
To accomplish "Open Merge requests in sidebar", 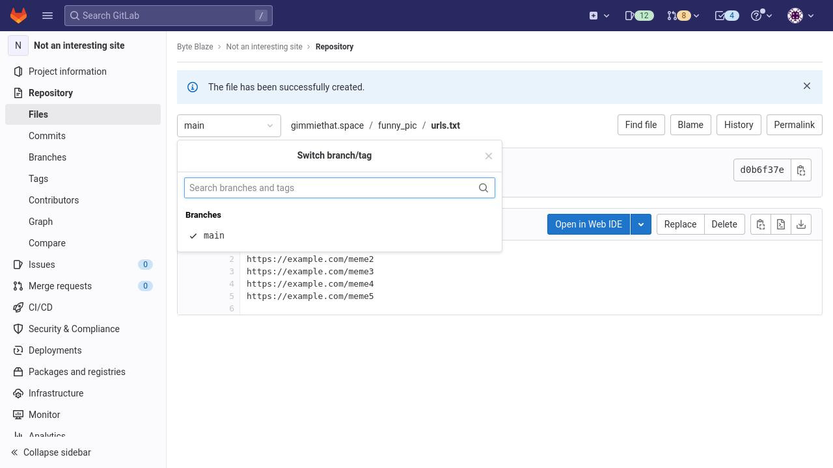I will coord(83,286).
